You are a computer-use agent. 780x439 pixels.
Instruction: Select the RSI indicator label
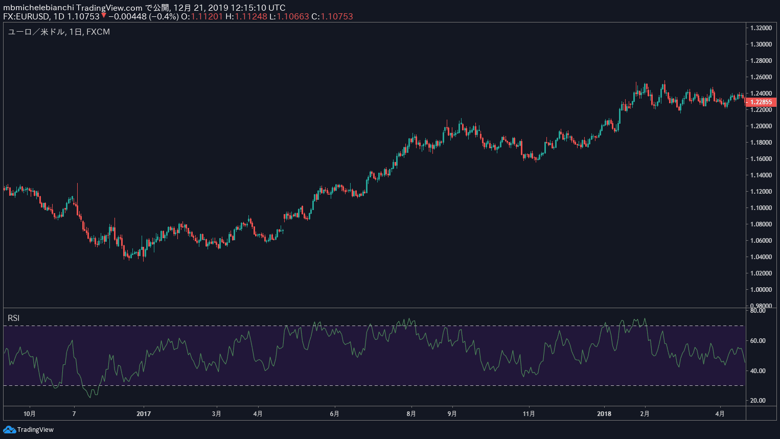14,318
